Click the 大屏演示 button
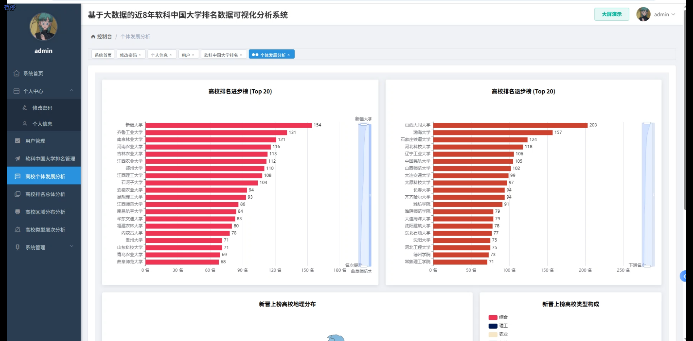Viewport: 693px width, 341px height. (611, 14)
